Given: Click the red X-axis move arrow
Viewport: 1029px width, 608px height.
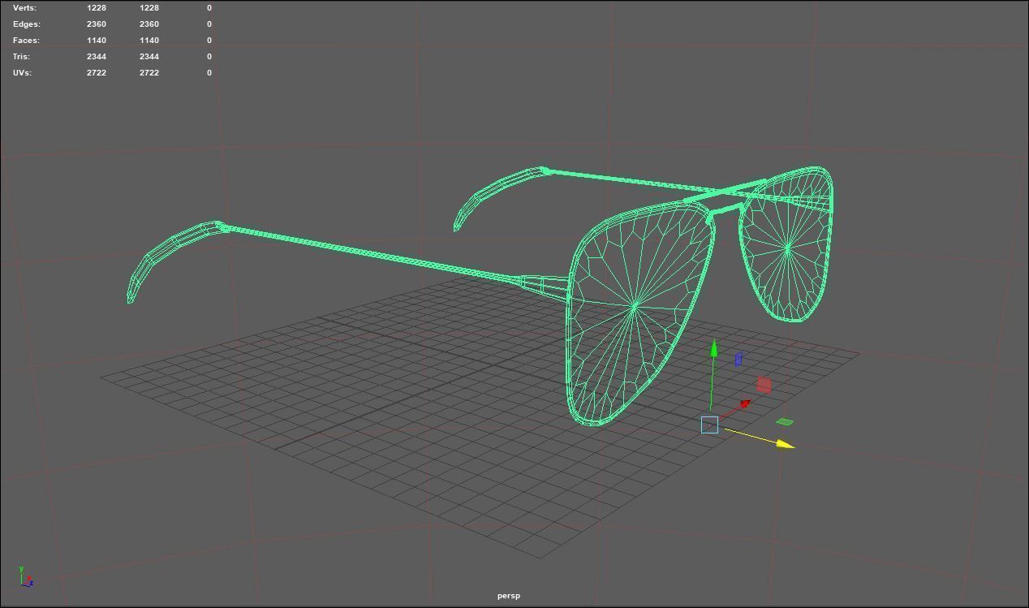Looking at the screenshot, I should 745,403.
